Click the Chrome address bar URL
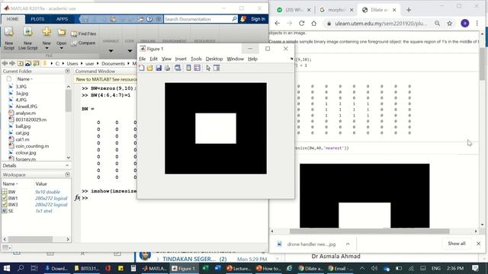The height and width of the screenshot is (274, 488). pyautogui.click(x=381, y=24)
